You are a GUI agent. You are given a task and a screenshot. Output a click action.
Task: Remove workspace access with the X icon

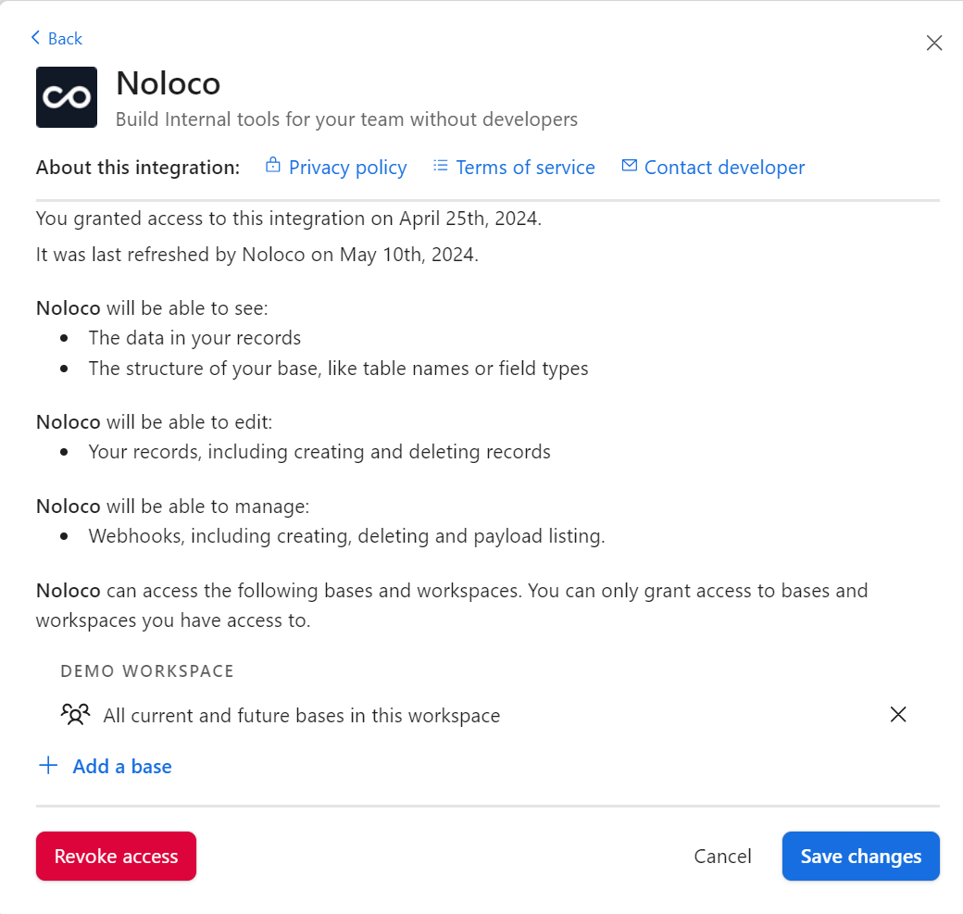click(x=897, y=714)
